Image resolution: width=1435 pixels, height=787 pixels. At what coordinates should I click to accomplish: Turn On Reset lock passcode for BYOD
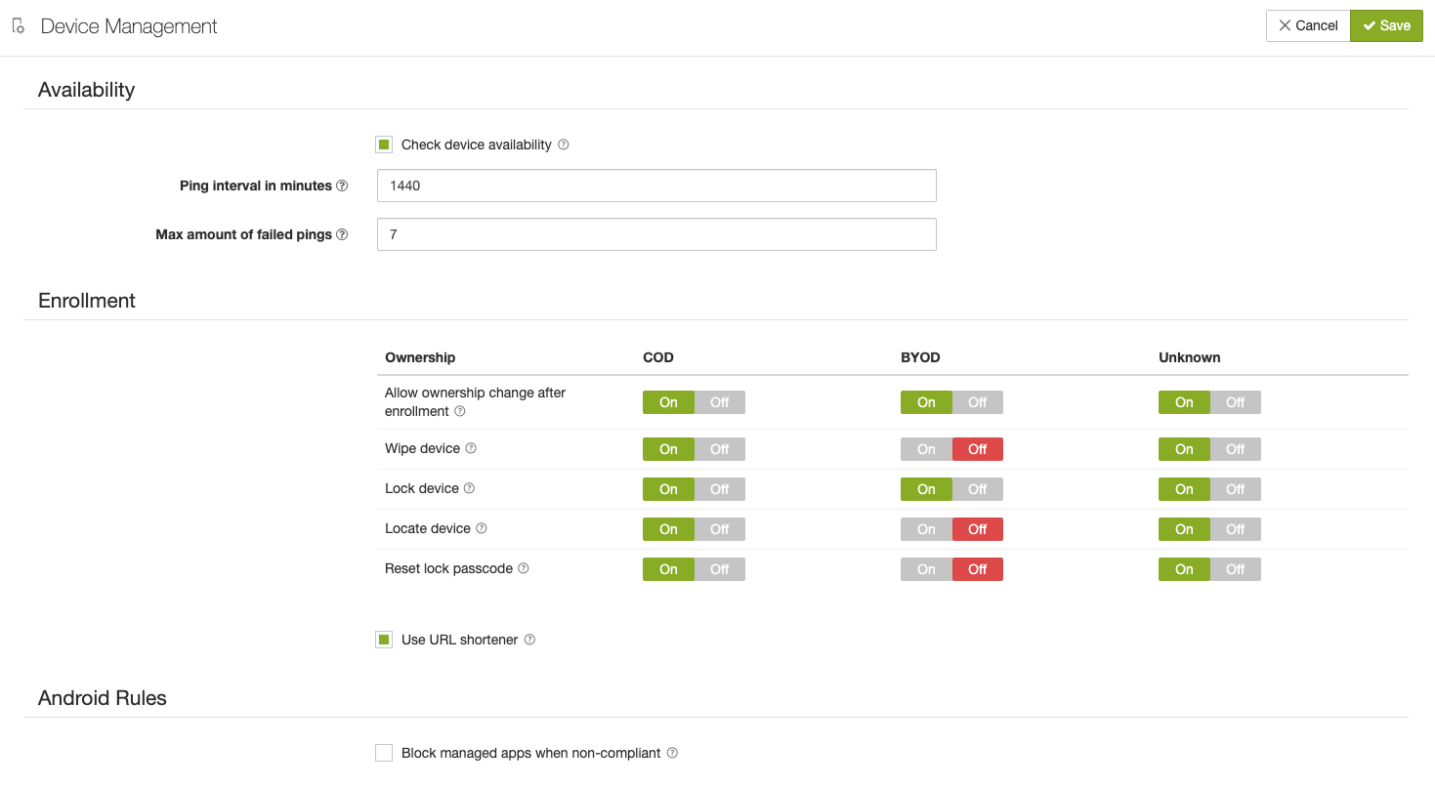(x=926, y=569)
